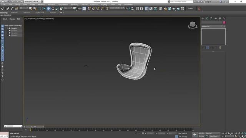The image size is (246, 138).
Task: Open the Modify panel tab
Action: click(x=207, y=18)
